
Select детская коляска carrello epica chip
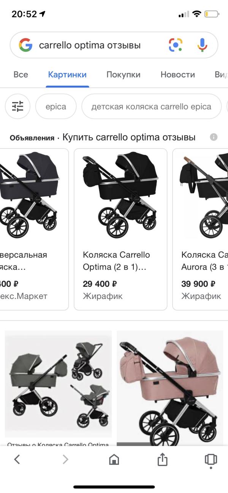coord(151,107)
